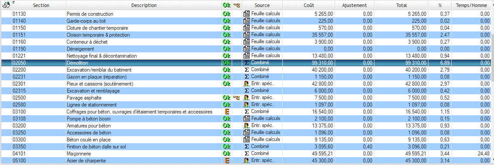The height and width of the screenshot is (165, 494).
Task: Click the green Ok status for Démolition
Action: pos(227,63)
